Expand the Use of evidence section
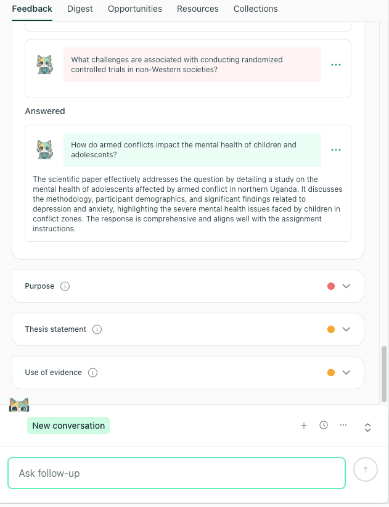Screen dimensions: 389x507 point(347,372)
